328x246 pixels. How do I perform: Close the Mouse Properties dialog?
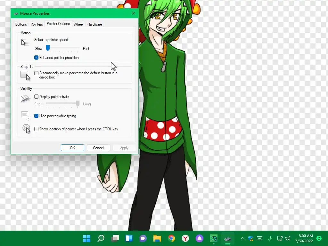click(134, 13)
